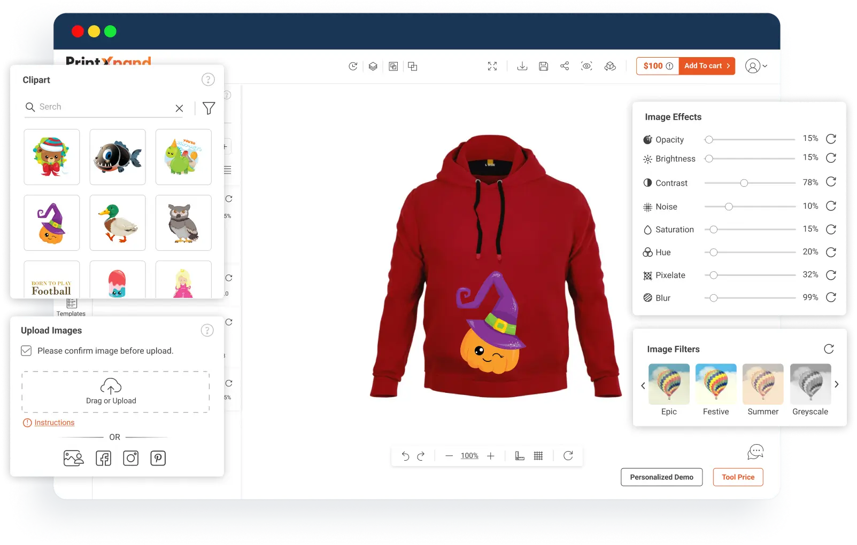The width and height of the screenshot is (857, 545).
Task: Upload from Instagram icon
Action: tap(131, 458)
